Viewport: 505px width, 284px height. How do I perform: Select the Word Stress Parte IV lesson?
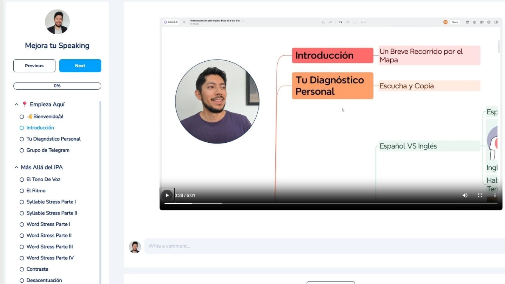click(50, 258)
